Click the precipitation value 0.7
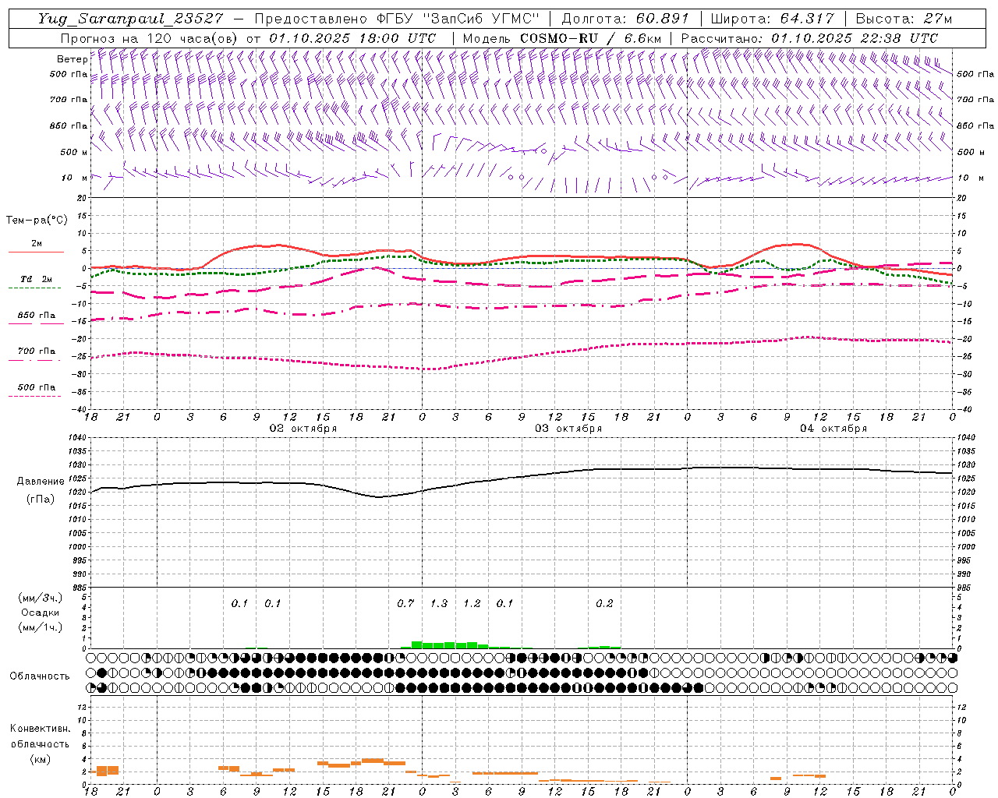Screen dimensions: 998x798 tap(405, 604)
